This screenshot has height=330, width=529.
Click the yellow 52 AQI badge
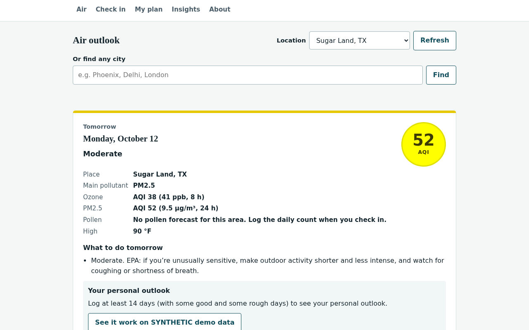tap(424, 144)
